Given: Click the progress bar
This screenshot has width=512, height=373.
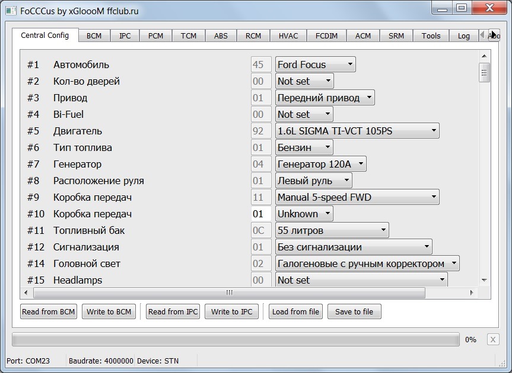Looking at the screenshot, I should click(236, 340).
